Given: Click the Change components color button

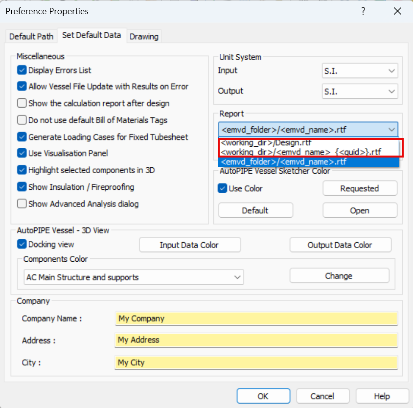Looking at the screenshot, I should pos(339,275).
